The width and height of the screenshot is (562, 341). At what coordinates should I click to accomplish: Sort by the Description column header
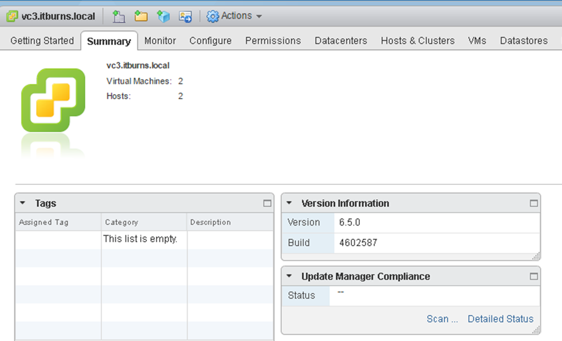pos(230,222)
